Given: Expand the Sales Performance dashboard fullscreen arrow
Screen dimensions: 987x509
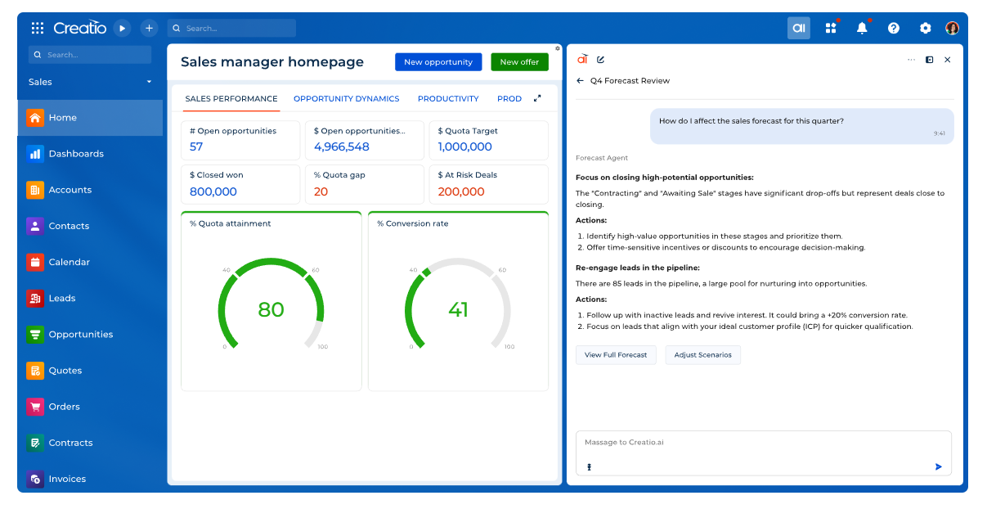Looking at the screenshot, I should (537, 97).
